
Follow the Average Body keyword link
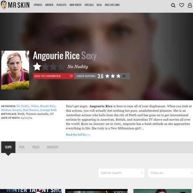tap(48, 110)
